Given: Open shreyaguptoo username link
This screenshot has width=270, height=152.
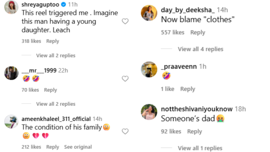Looking at the screenshot, I should pos(40,5).
